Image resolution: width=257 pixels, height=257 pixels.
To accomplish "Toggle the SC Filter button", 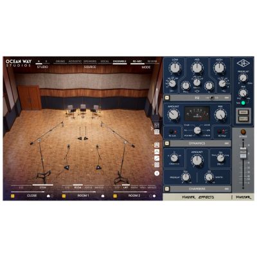I will (x=219, y=132).
